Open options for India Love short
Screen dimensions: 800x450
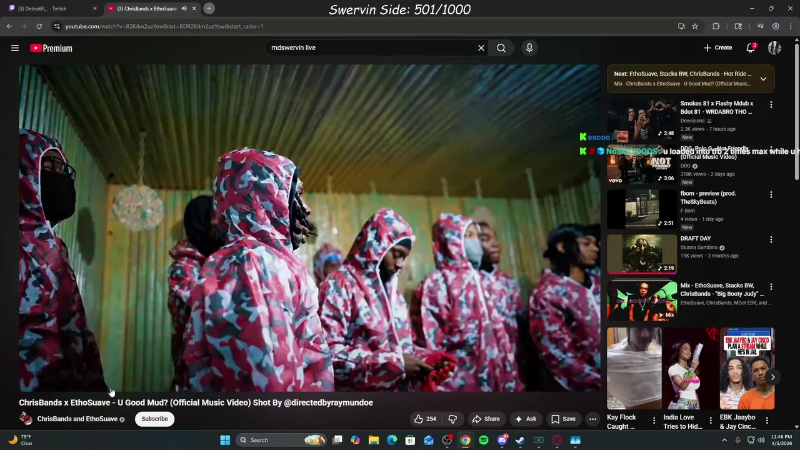710,421
